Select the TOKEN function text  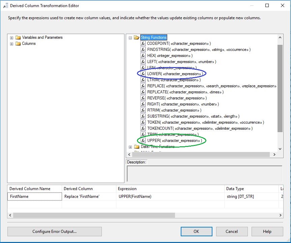pyautogui.click(x=205, y=122)
